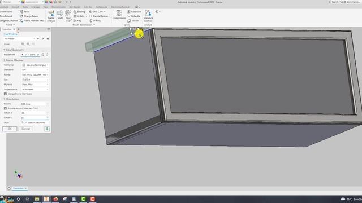Open the O-Ring generator
The height and width of the screenshot is (203, 362).
tap(95, 21)
